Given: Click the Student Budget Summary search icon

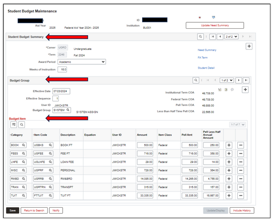Looking at the screenshot, I should click(200, 36).
